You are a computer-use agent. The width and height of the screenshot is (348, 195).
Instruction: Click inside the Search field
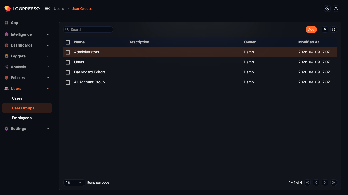tap(88, 29)
